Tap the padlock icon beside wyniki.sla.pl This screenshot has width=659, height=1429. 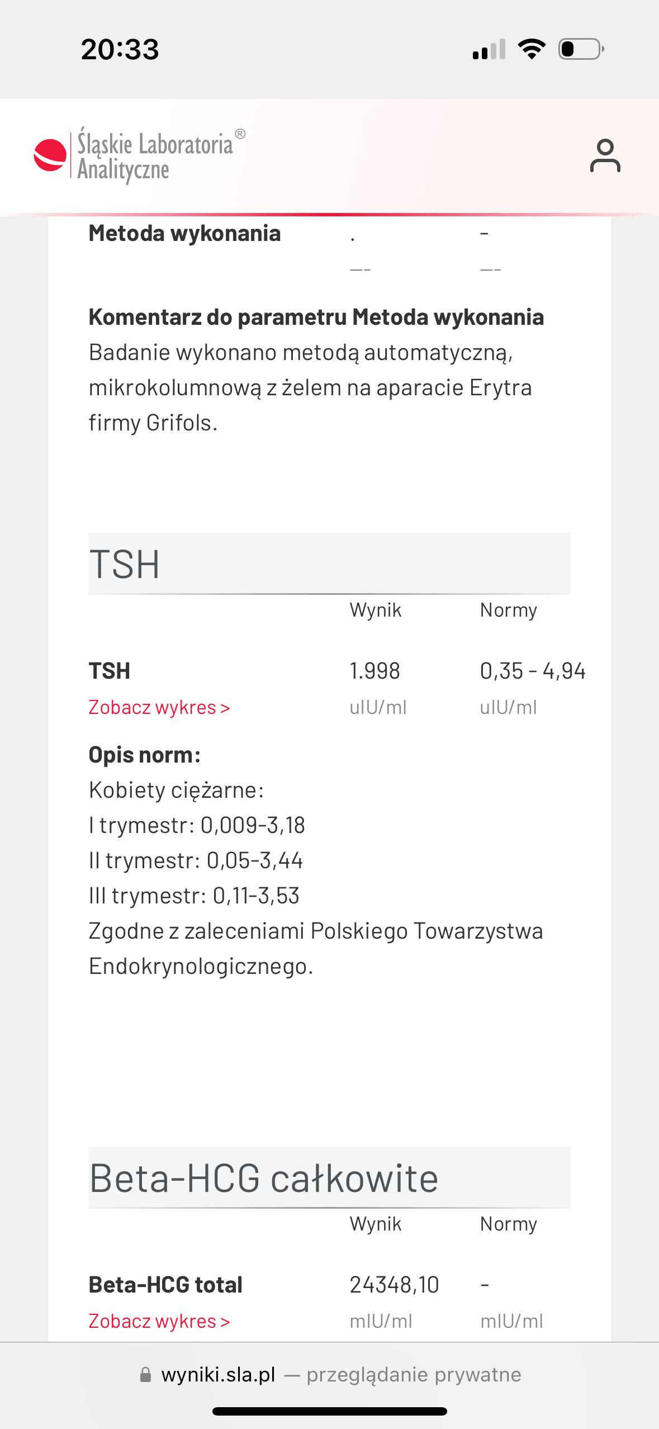click(x=145, y=1375)
